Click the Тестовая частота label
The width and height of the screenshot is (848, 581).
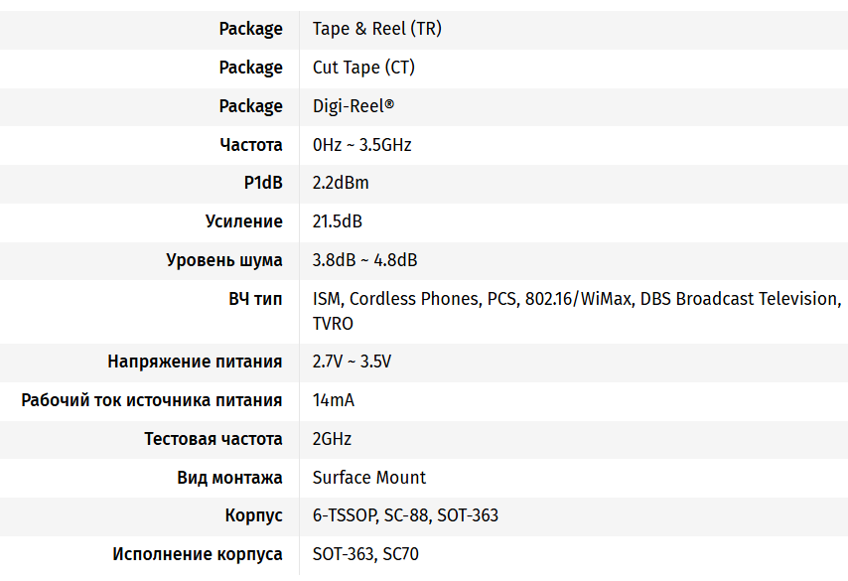[213, 439]
